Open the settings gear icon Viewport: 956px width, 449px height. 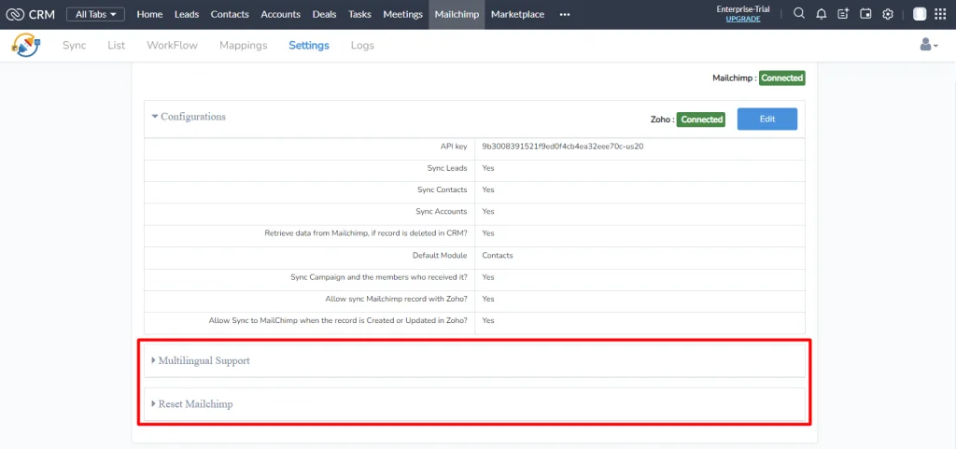pos(888,14)
